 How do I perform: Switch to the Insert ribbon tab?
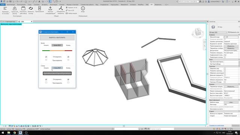coord(45,5)
